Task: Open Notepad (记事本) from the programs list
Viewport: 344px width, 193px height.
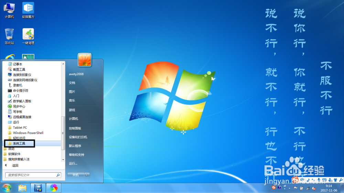Action: (15, 64)
